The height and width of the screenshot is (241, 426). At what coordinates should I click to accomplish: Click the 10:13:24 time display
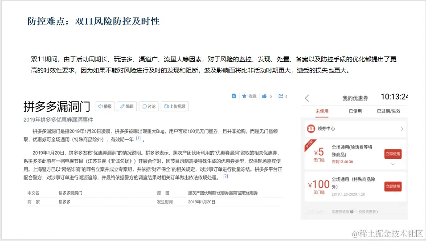point(394,97)
